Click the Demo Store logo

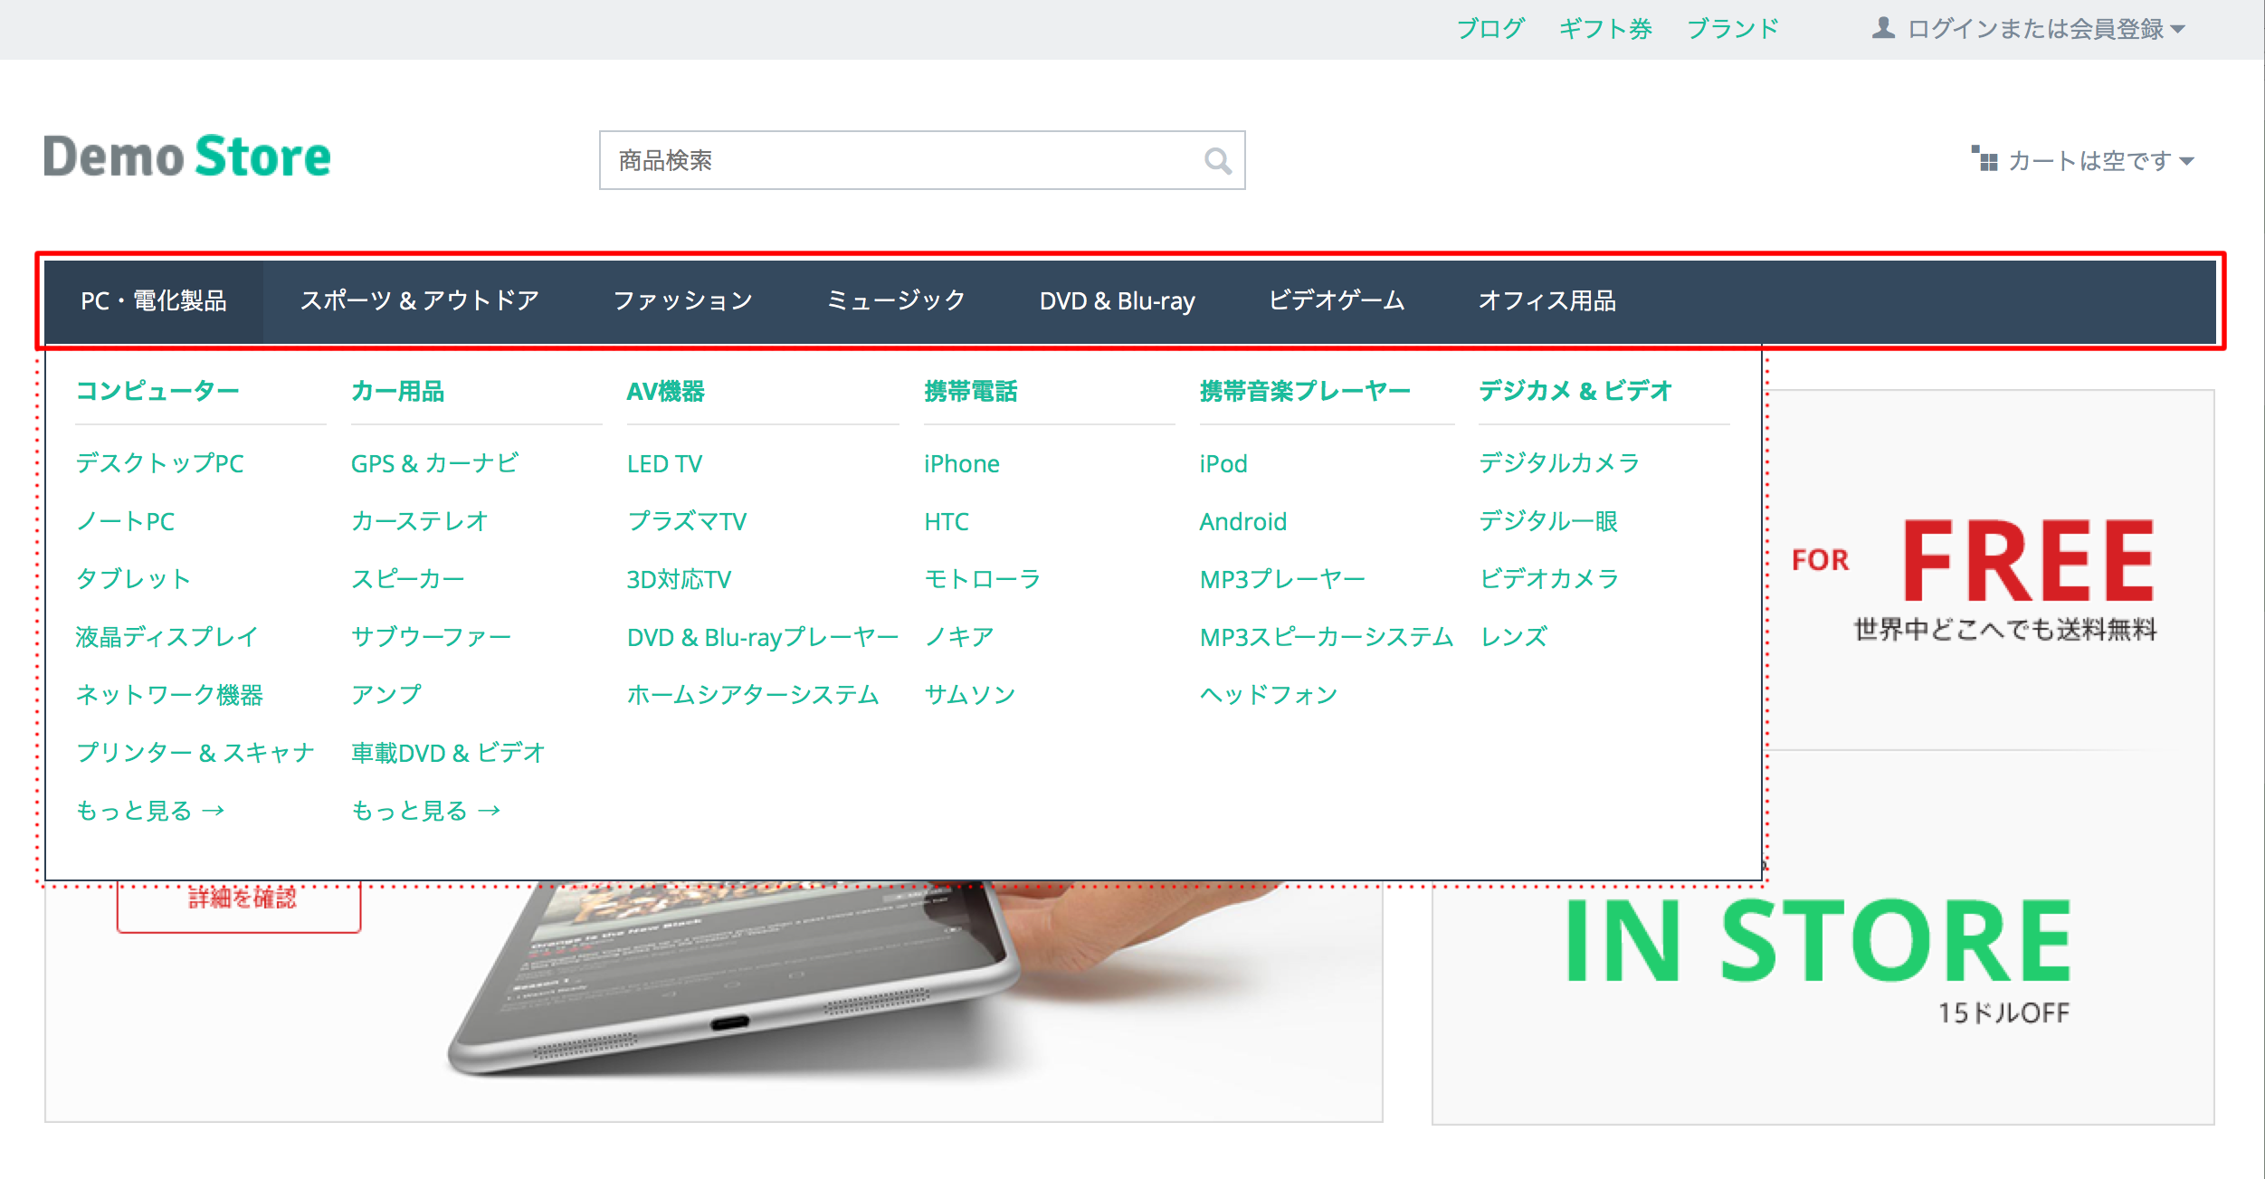point(187,156)
